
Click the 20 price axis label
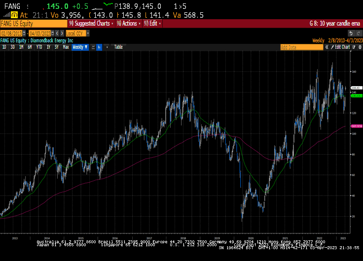click(x=353, y=216)
